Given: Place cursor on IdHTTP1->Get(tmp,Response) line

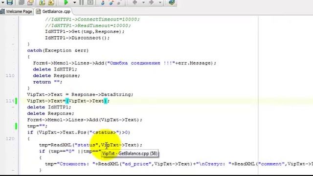Looking at the screenshot, I should pos(85,31).
